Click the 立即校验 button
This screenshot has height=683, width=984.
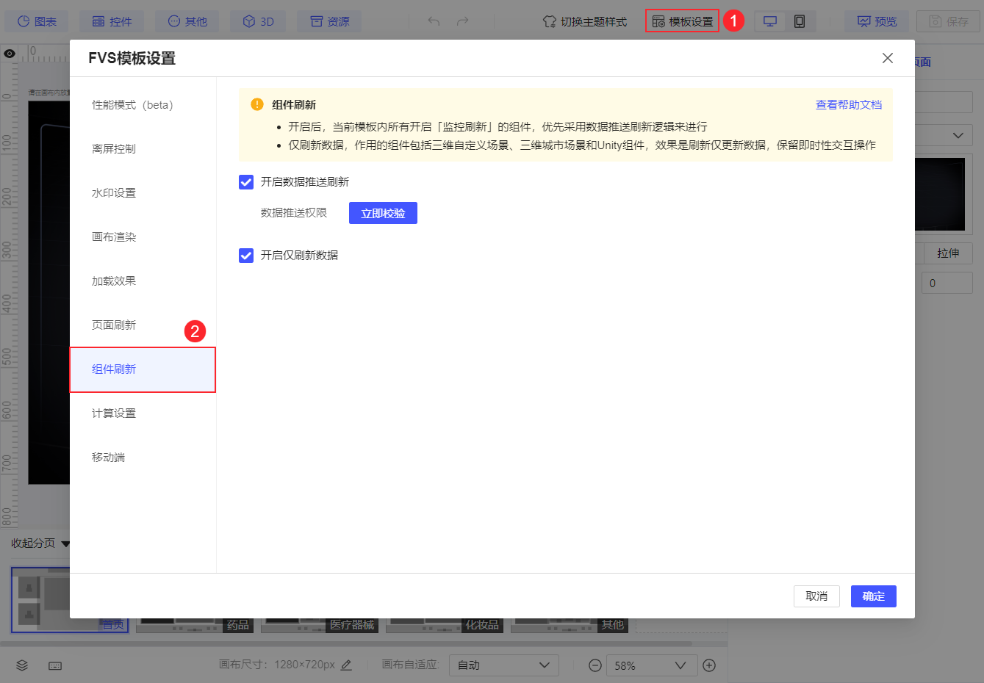click(383, 213)
